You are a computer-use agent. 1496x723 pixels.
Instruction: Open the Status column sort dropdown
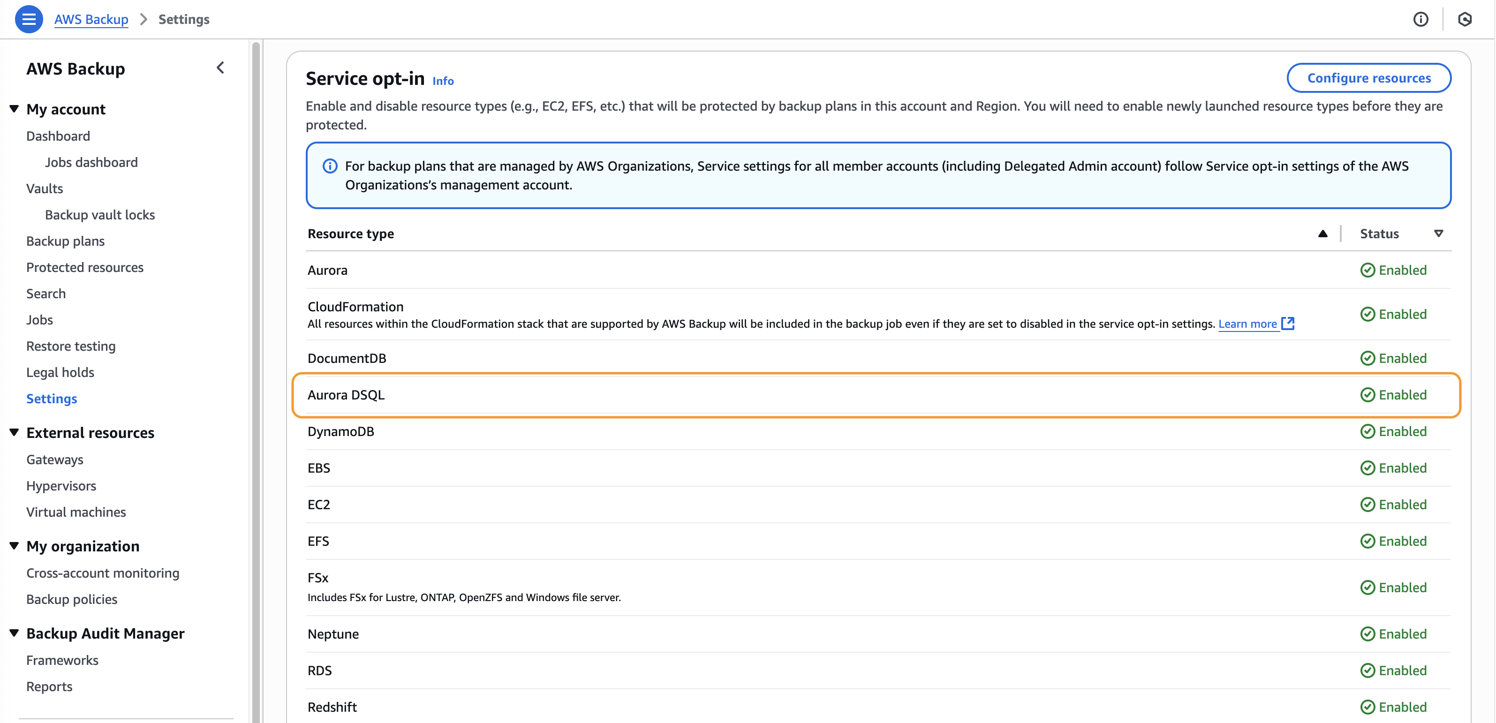pos(1439,233)
